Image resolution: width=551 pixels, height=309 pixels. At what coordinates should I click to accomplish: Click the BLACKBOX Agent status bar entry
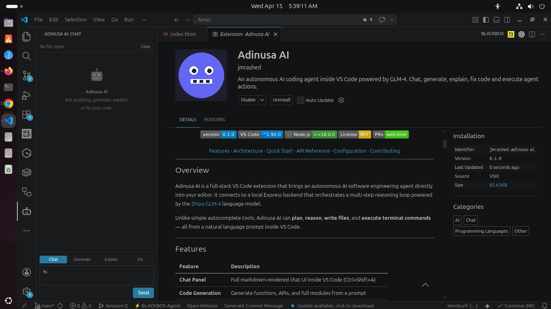click(158, 306)
